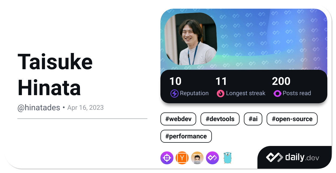
Task: Open the purple daily.dev source icon
Action: click(x=212, y=158)
